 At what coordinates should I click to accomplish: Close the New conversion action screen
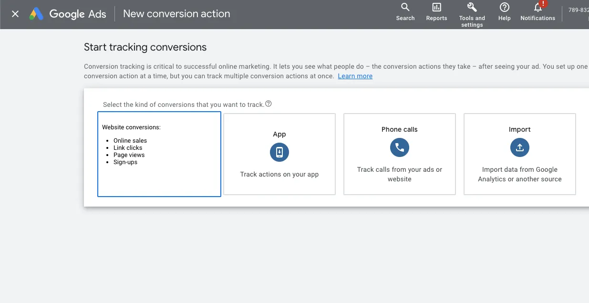click(15, 14)
